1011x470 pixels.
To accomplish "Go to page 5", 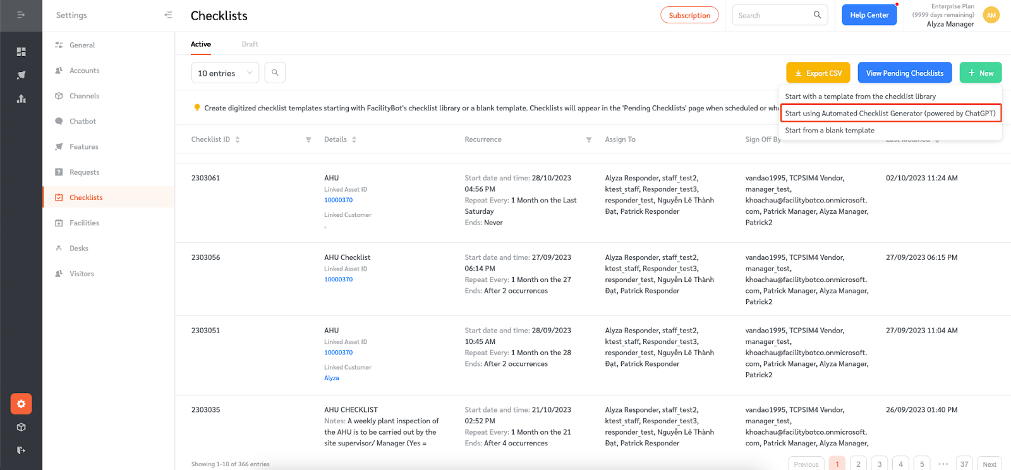I will (x=922, y=464).
